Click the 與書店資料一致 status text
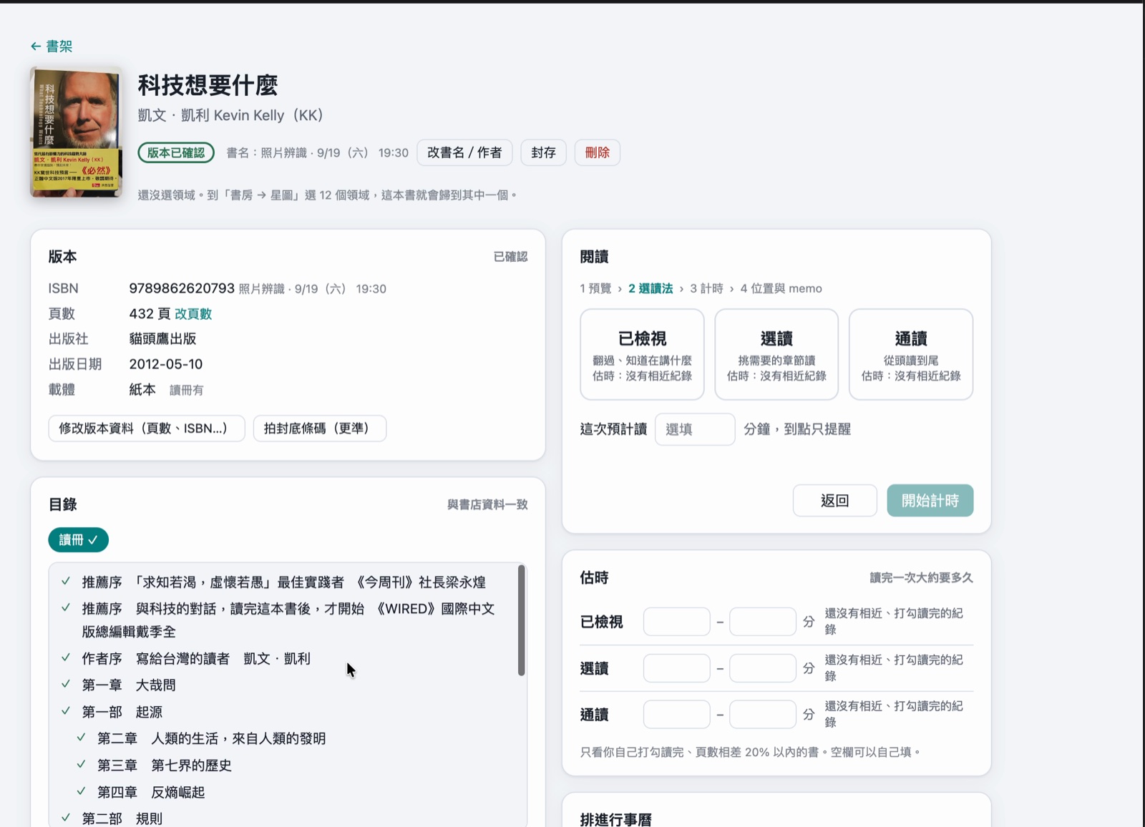Screen dimensions: 1145x827 click(x=487, y=504)
